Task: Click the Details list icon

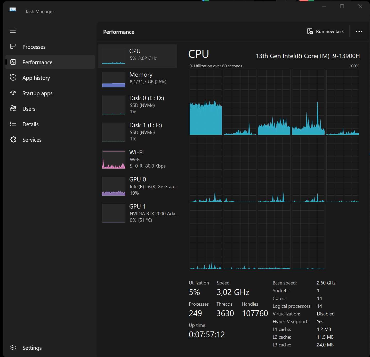Action: pos(13,124)
